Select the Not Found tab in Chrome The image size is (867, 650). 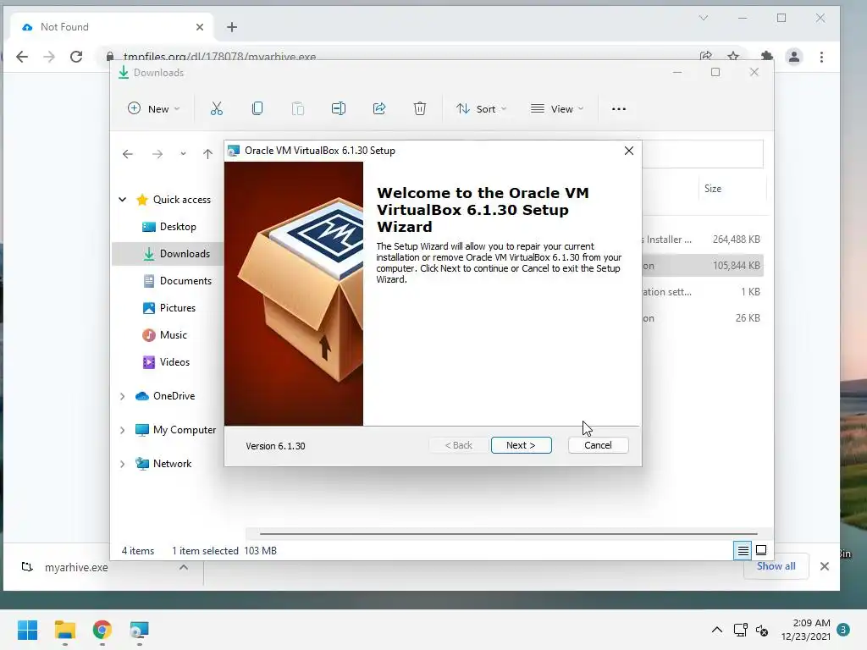tap(111, 27)
